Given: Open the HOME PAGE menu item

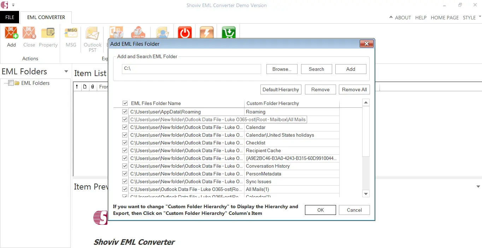Looking at the screenshot, I should [x=445, y=18].
